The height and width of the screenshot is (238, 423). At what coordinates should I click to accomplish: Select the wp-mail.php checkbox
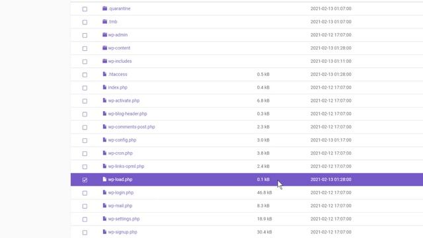85,206
